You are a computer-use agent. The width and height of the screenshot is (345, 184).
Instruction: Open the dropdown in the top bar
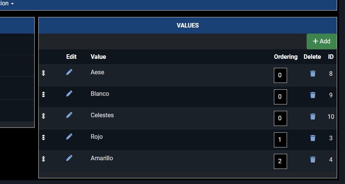click(9, 3)
